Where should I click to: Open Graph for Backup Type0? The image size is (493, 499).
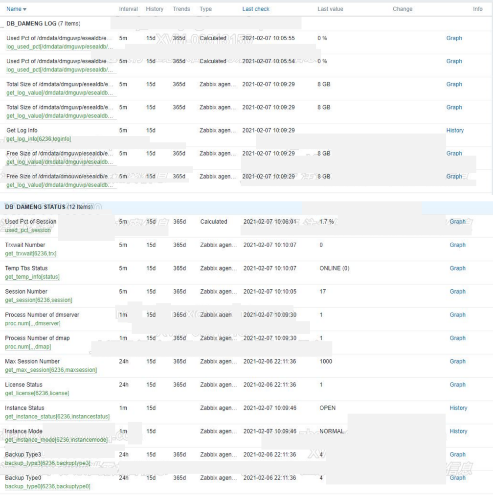point(457,477)
